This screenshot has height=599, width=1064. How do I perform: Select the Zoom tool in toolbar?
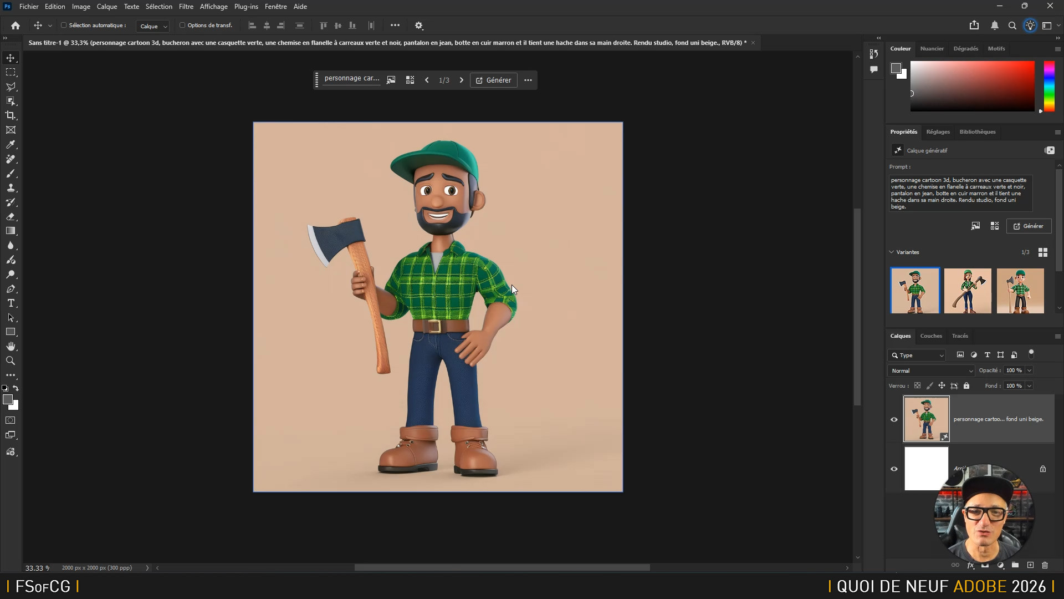[x=11, y=361]
